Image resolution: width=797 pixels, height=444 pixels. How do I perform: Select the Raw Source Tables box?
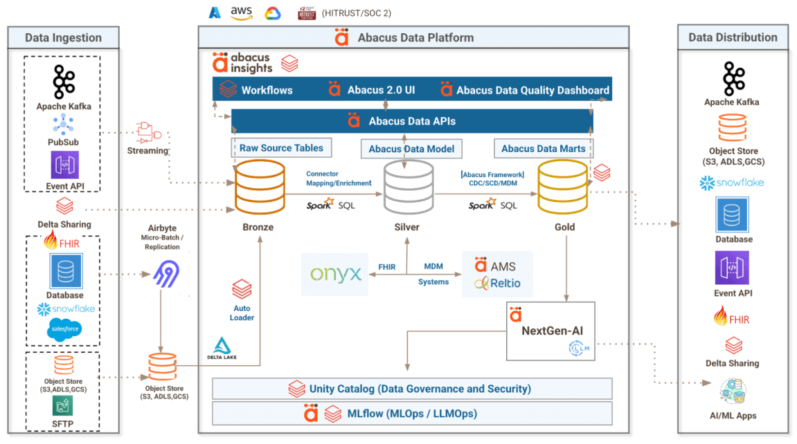pos(282,148)
